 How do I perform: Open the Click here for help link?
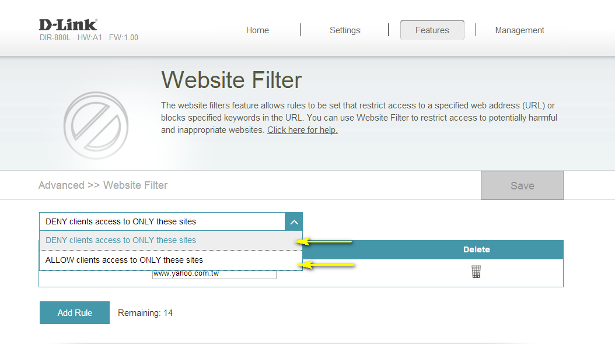[x=302, y=129]
